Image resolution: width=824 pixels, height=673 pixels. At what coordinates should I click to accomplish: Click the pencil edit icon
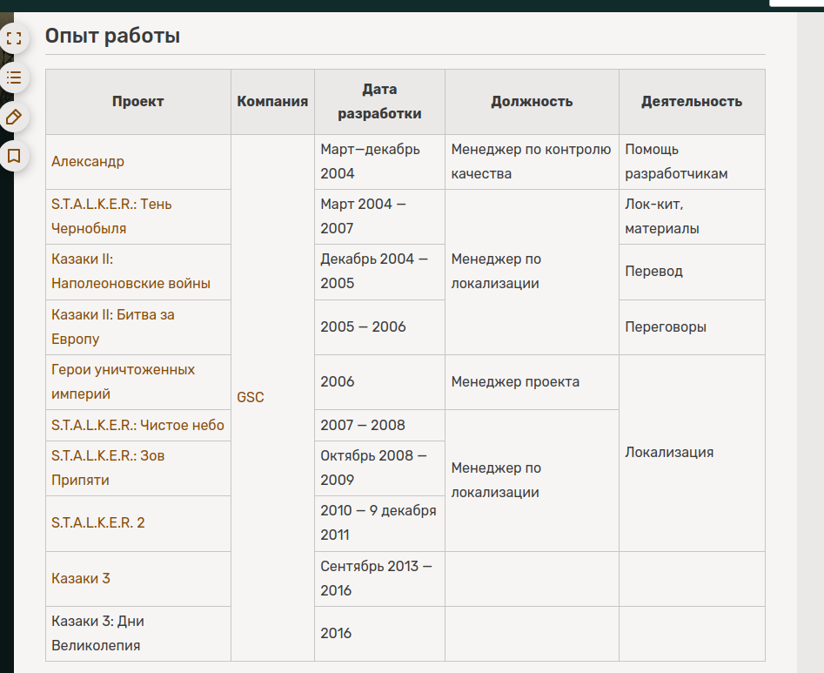[14, 117]
